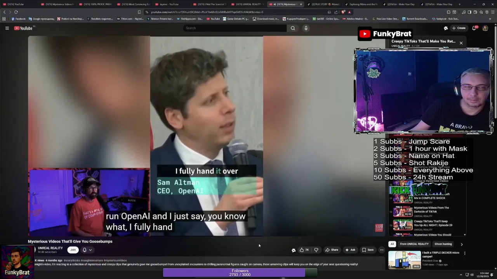This screenshot has width=497, height=279.
Task: Go to the YouTube home logo
Action: pyautogui.click(x=23, y=28)
